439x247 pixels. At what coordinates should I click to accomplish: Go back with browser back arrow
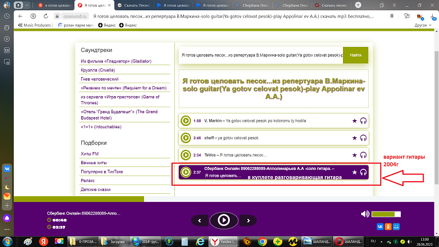[20, 16]
